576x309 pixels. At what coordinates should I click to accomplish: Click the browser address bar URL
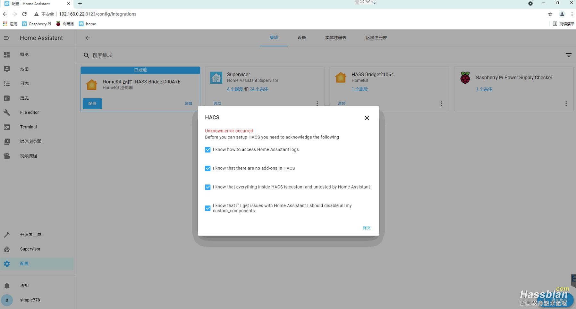97,14
